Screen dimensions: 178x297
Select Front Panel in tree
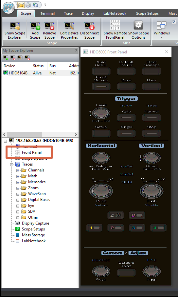pos(32,152)
